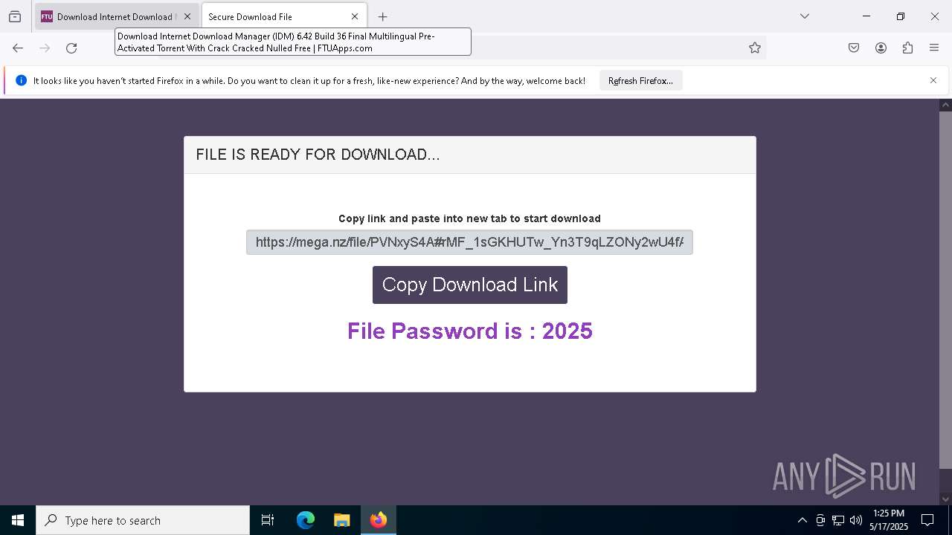Select the Secure Download File tab

pos(284,16)
